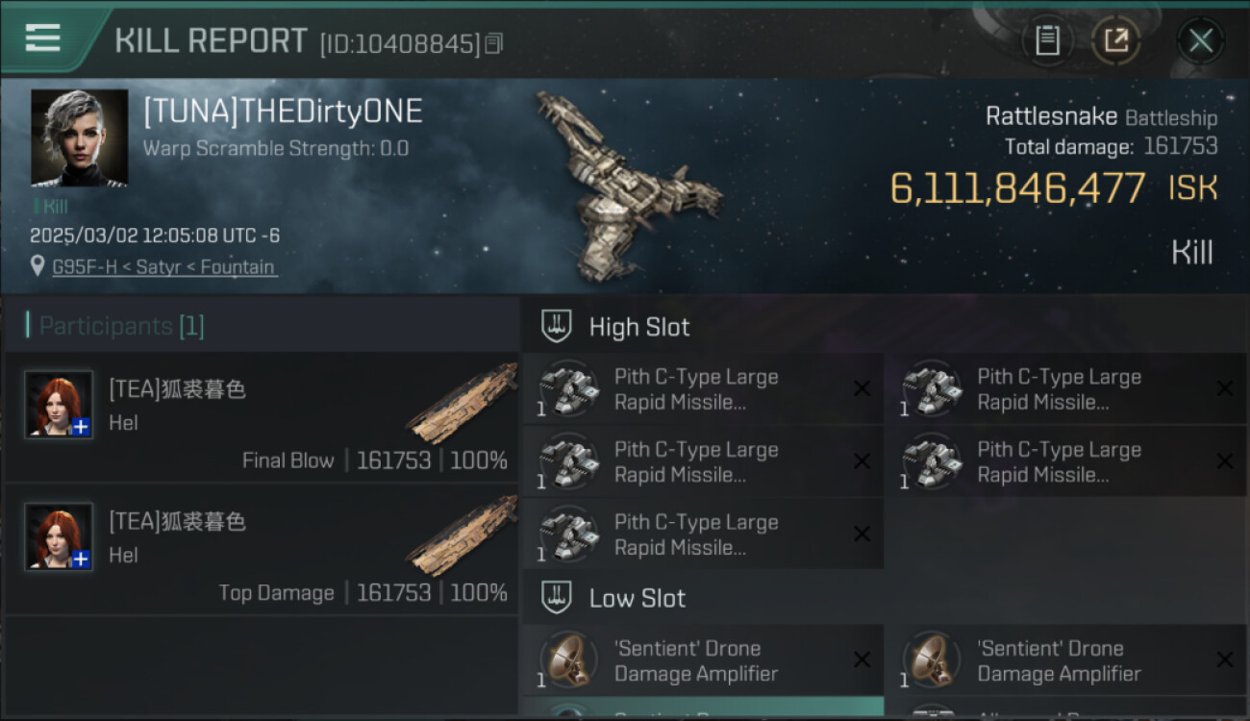Viewport: 1250px width, 721px height.
Task: Click the share export icon
Action: [1115, 40]
